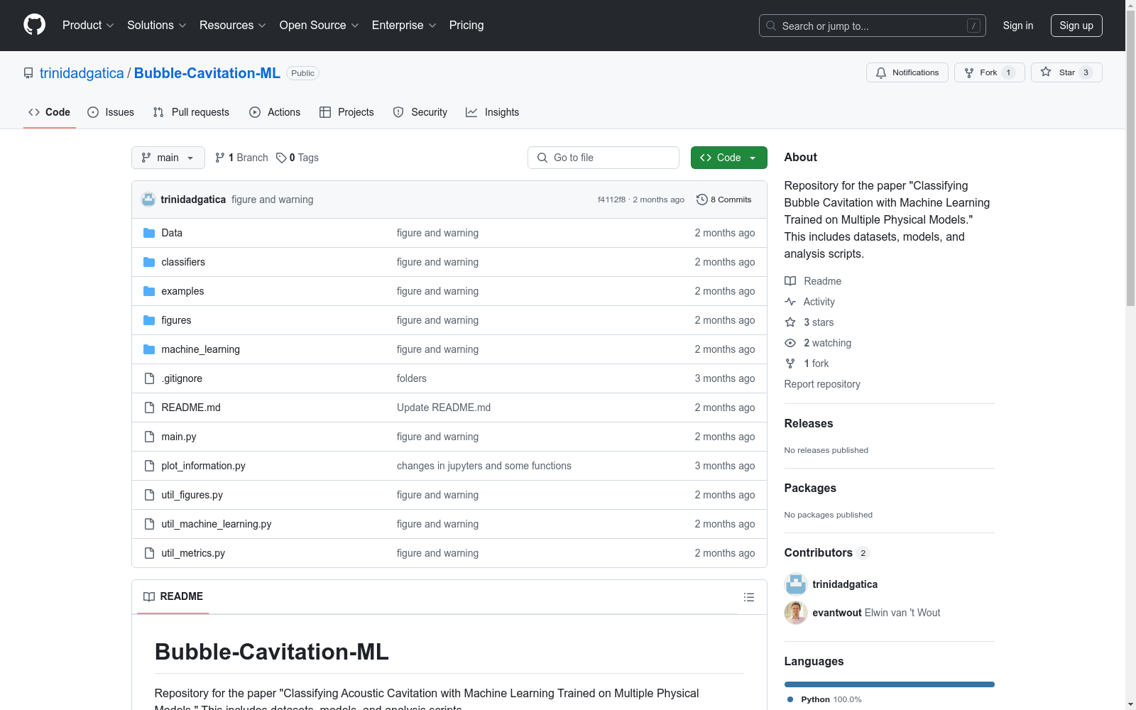Expand the Enterprise menu
Viewport: 1136px width, 710px height.
click(x=404, y=26)
